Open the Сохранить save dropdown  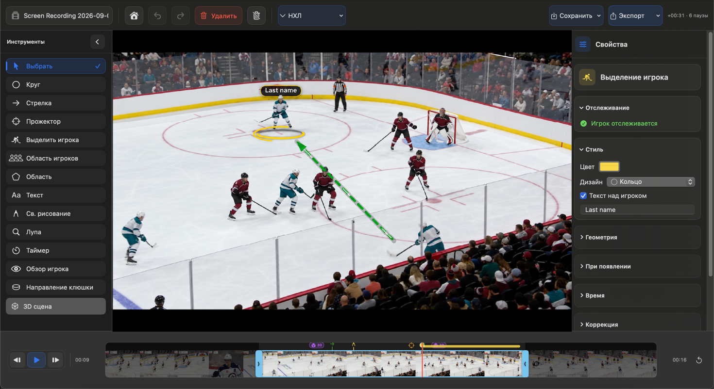point(576,16)
